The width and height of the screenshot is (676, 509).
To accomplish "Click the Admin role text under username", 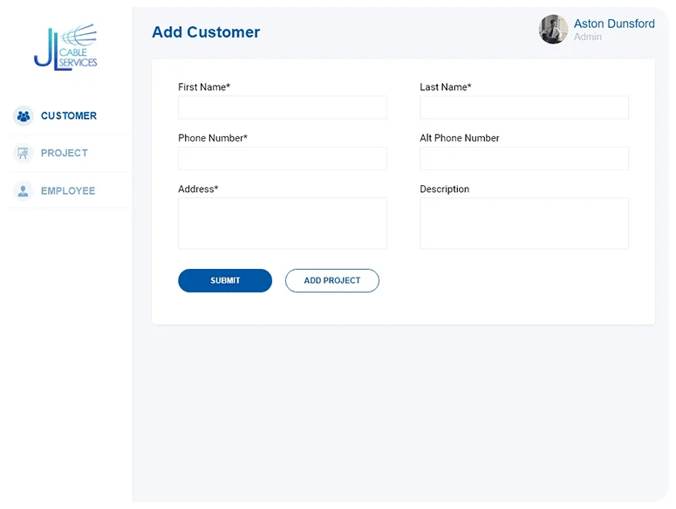I will 588,38.
